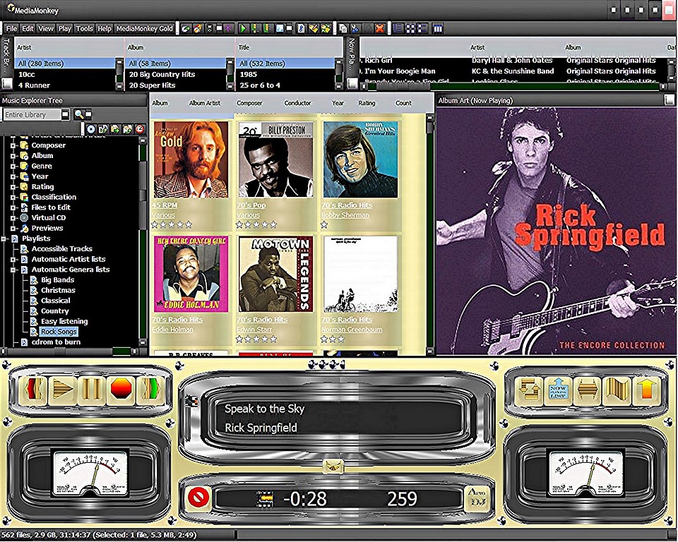Select the Rock Songs playlist
This screenshot has height=542, width=678.
coord(59,332)
